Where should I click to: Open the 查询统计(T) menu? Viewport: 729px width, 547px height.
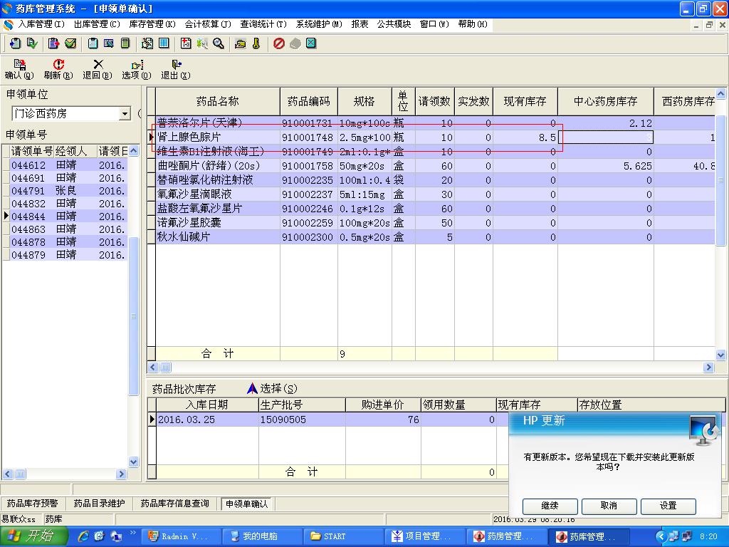(x=263, y=24)
